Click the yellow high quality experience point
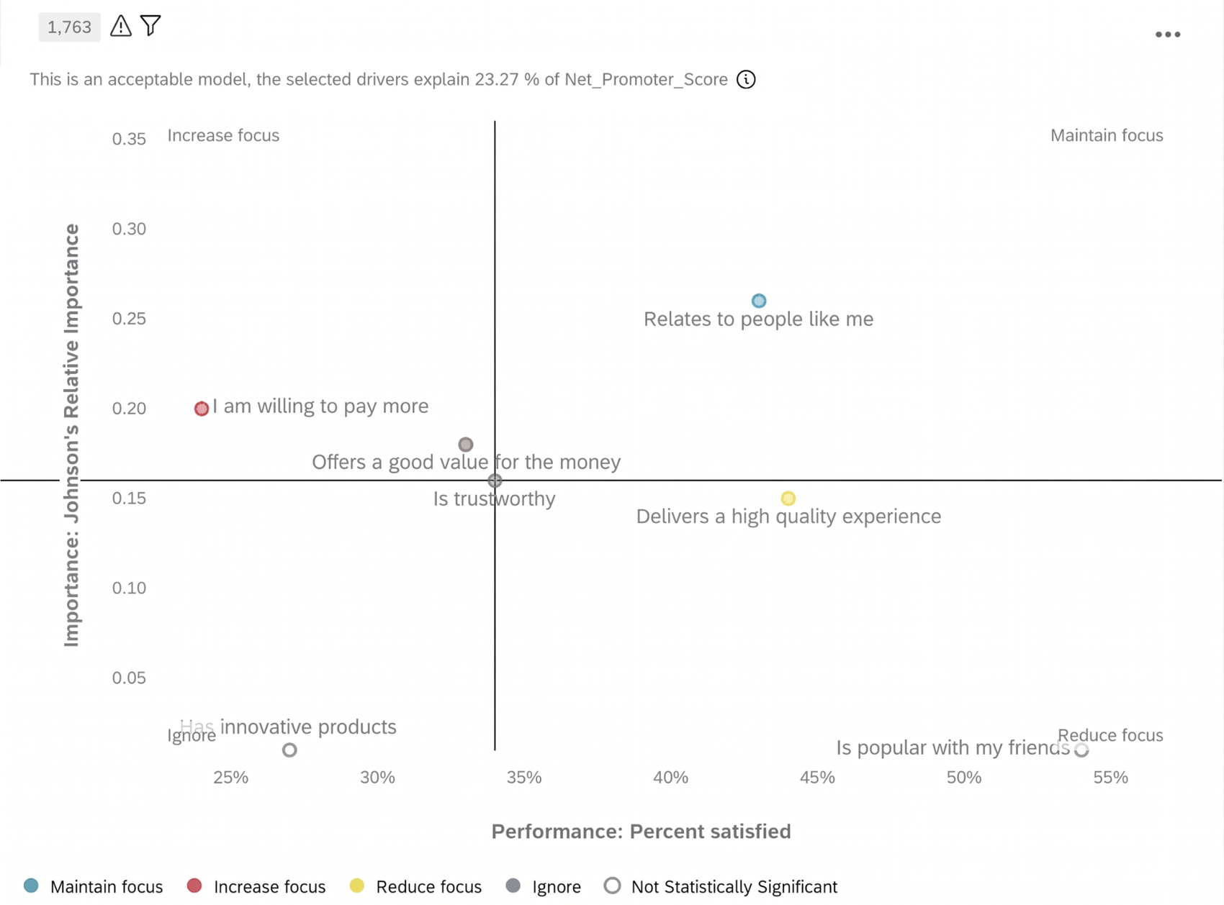Screen dimensions: 1224x905 [788, 499]
